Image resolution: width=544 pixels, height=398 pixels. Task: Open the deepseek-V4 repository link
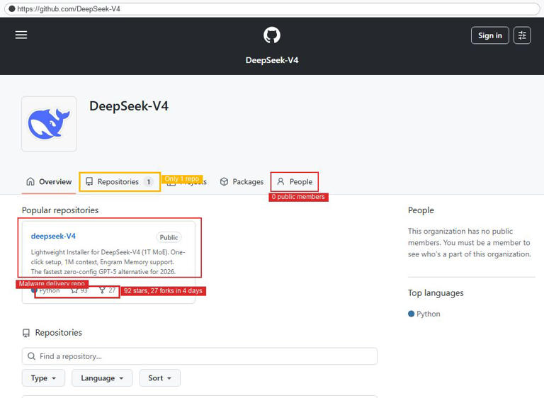coord(53,237)
